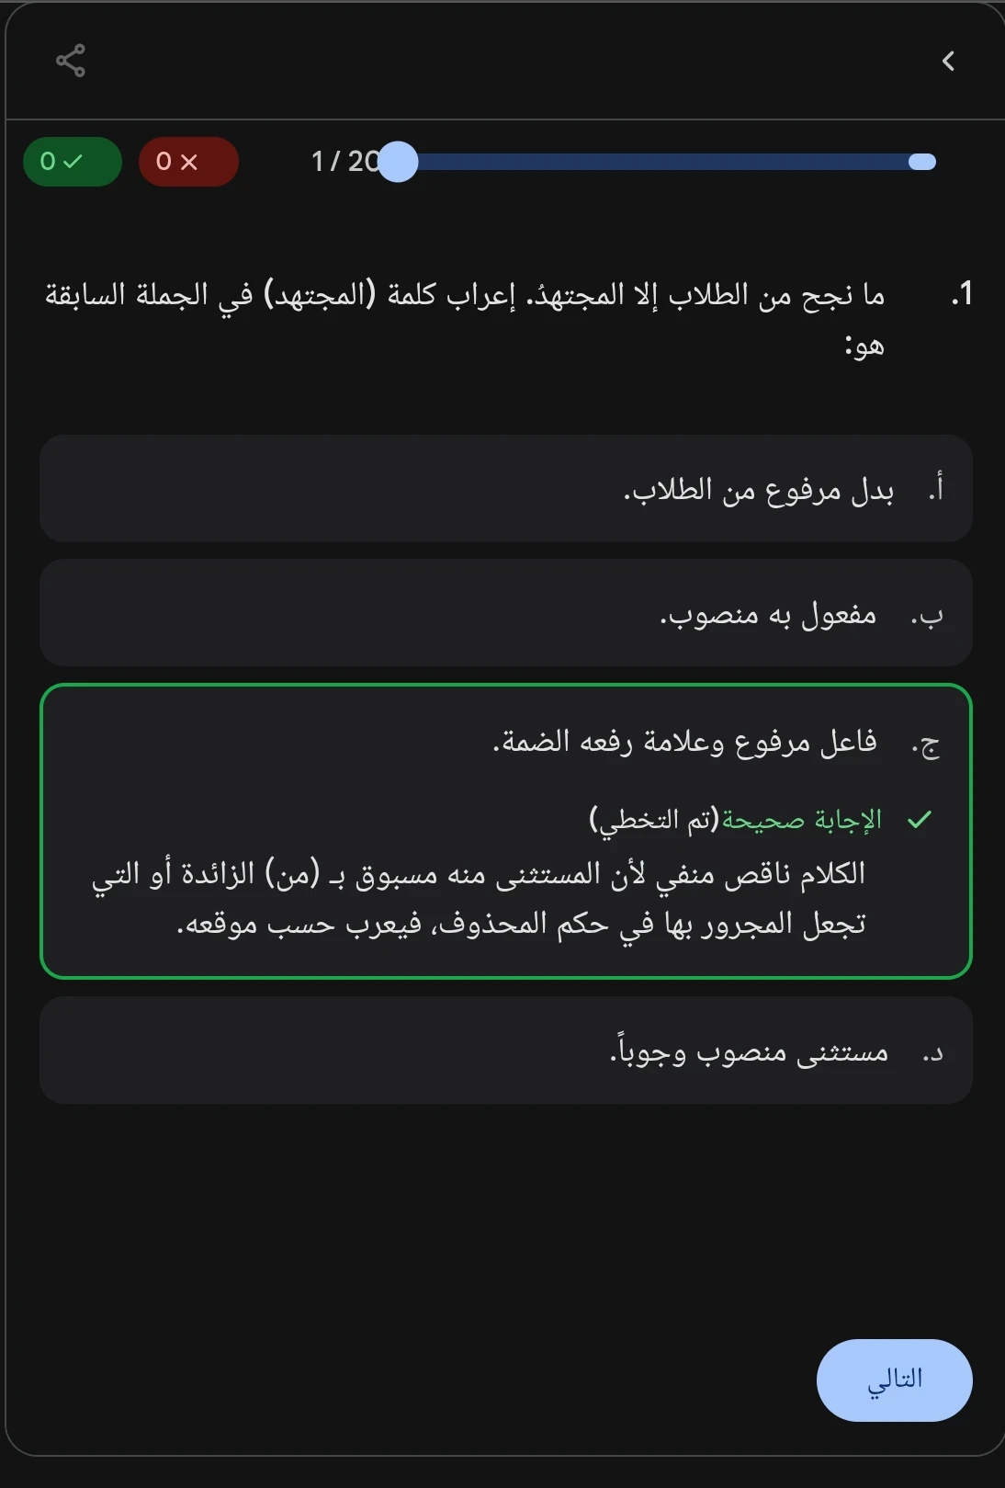Screen dimensions: 1005x1488
Task: Select answer option ب (مفعول به منصوب)
Action: pyautogui.click(x=506, y=613)
